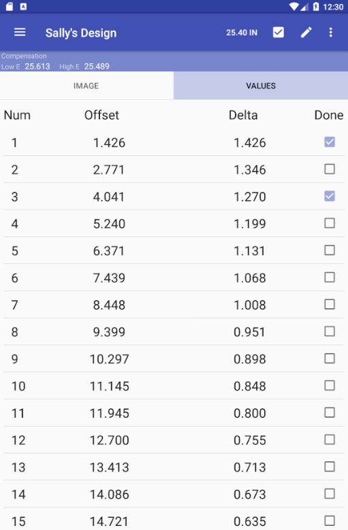
Task: Tap the Low E compensation value 25.613
Action: point(37,66)
